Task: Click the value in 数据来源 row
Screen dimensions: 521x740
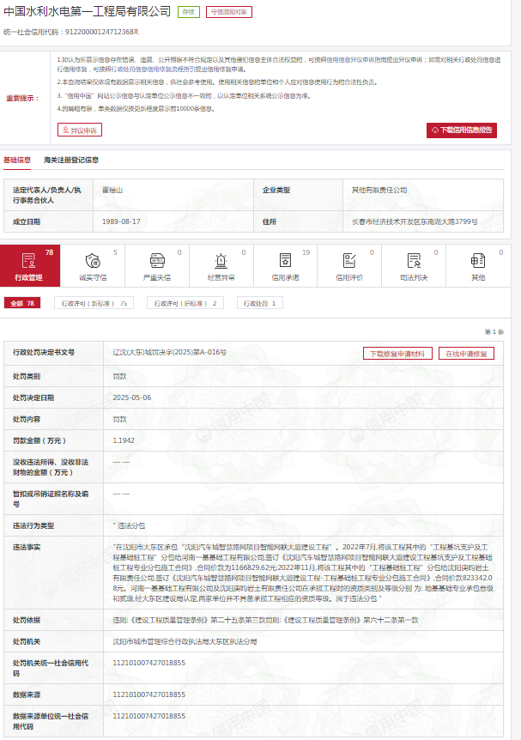Action: click(x=149, y=695)
